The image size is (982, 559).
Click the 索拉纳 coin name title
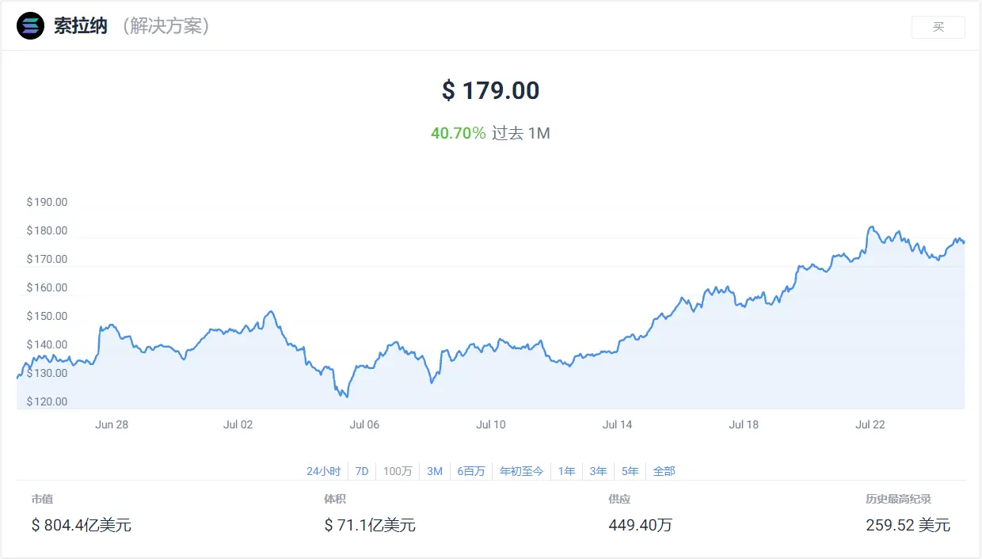(81, 26)
